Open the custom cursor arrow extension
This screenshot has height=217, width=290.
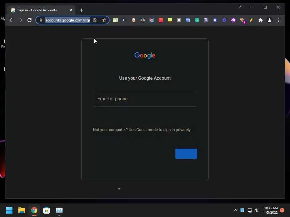(124, 20)
